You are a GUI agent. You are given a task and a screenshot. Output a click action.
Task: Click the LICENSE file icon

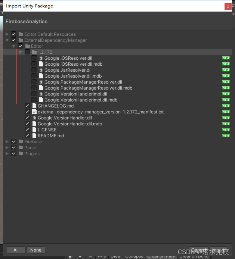(x=34, y=129)
